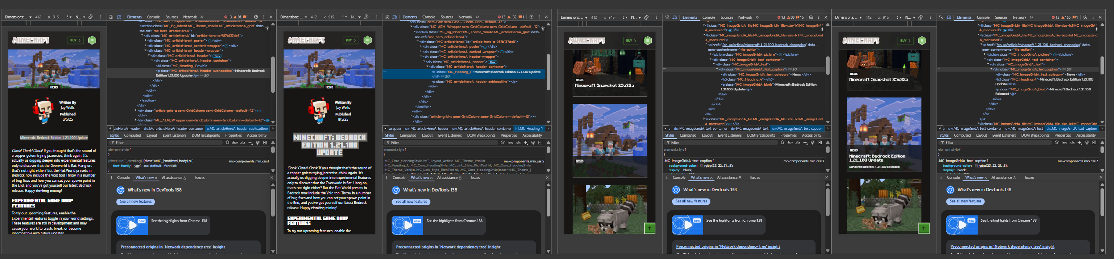Image resolution: width=1114 pixels, height=259 pixels.
Task: Switch to Computed tab in second panel
Action: (x=408, y=136)
